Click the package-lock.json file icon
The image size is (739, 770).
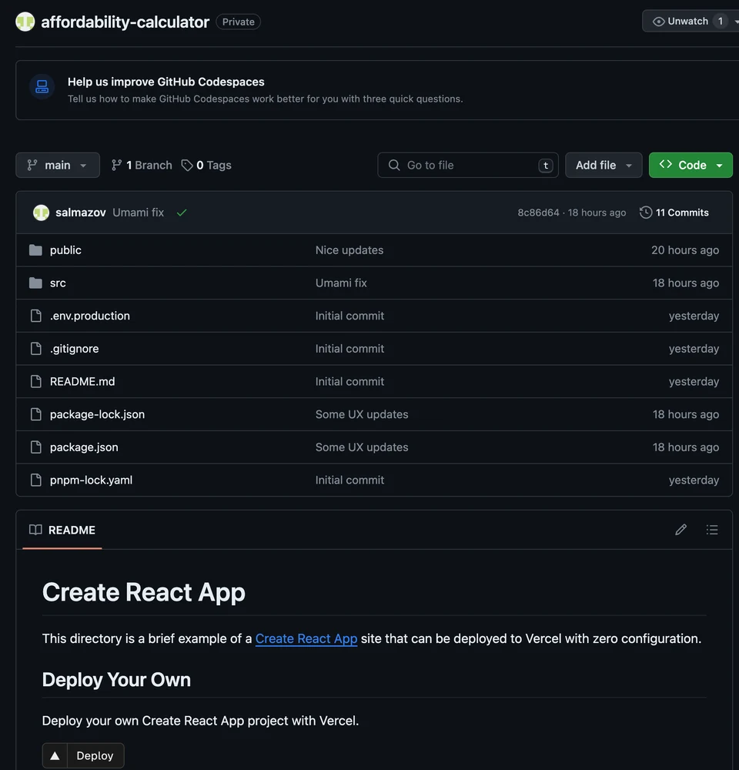click(x=36, y=414)
